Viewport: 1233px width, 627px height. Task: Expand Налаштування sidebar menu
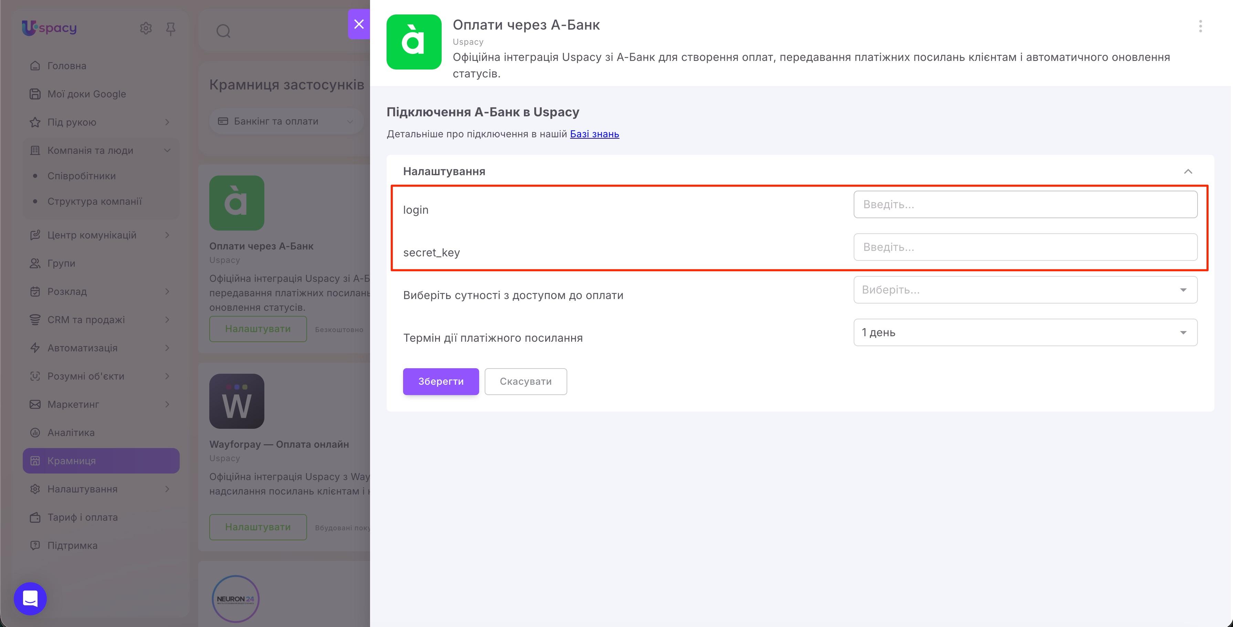tap(101, 489)
